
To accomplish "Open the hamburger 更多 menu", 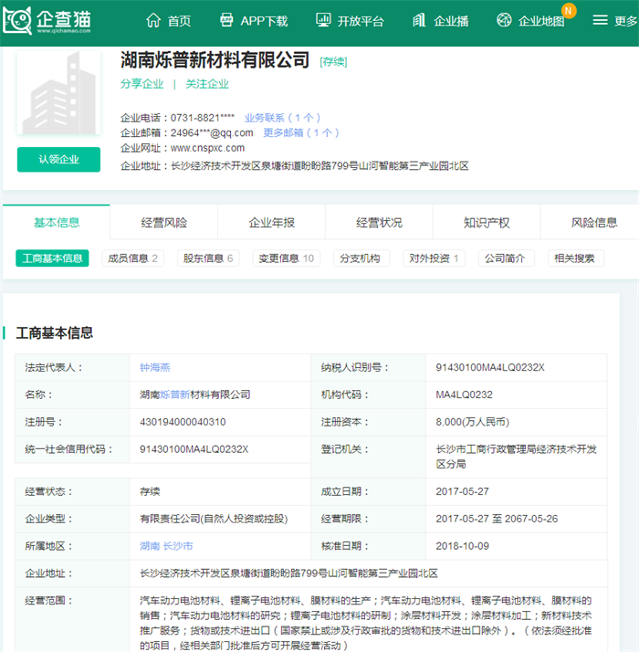I will click(600, 21).
